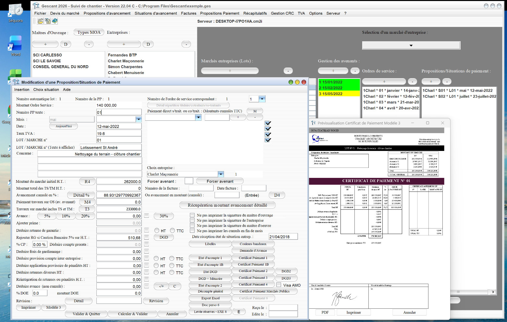Viewport: 507px width, 322px height.
Task: Open the 'Sélection d'un marché d'entreprise' dropdown
Action: (411, 45)
